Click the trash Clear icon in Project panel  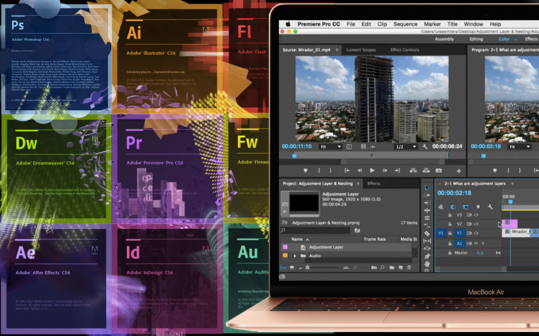coord(409,267)
